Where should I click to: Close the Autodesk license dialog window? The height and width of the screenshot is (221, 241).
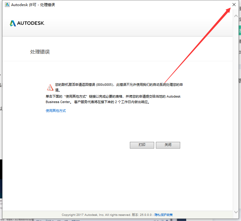pyautogui.click(x=234, y=5)
